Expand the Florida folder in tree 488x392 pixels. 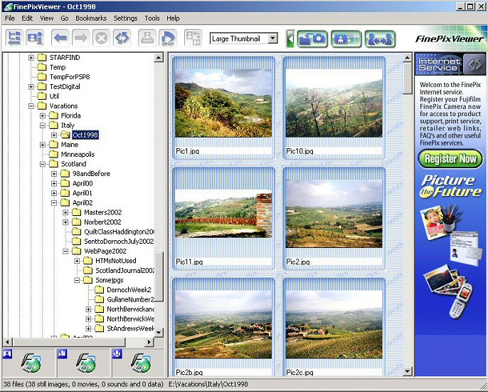coord(43,115)
